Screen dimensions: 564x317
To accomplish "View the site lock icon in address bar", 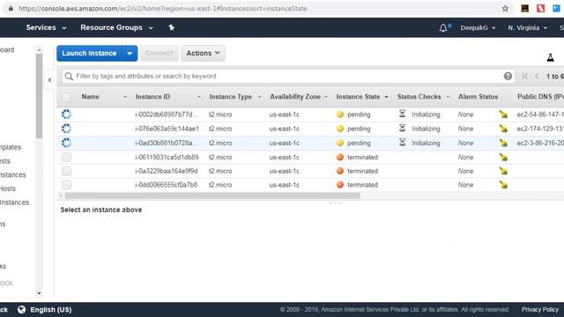I will [11, 8].
